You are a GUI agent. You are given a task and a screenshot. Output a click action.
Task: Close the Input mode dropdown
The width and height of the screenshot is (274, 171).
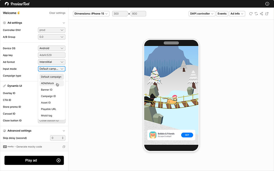click(51, 69)
